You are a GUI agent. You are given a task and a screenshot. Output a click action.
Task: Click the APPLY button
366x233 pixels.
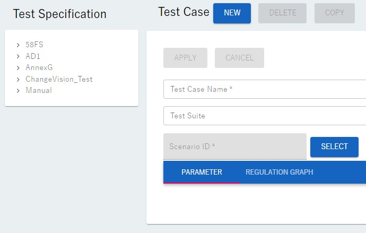click(185, 58)
